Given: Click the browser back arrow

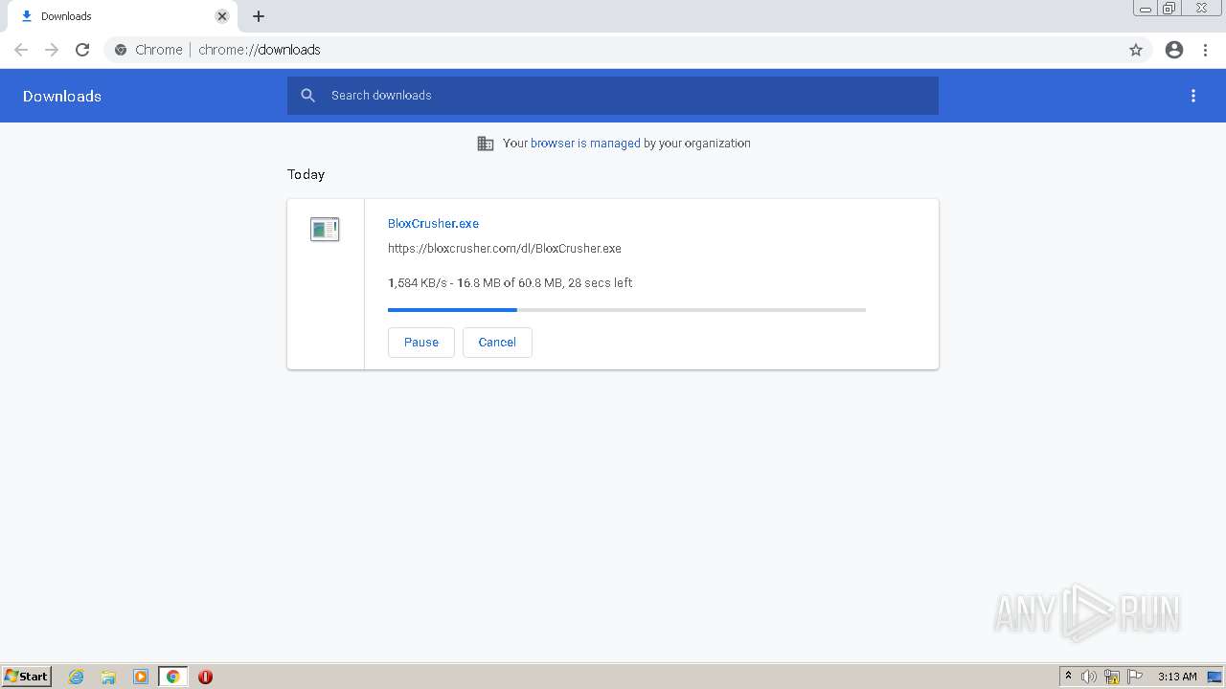Looking at the screenshot, I should click(x=21, y=50).
